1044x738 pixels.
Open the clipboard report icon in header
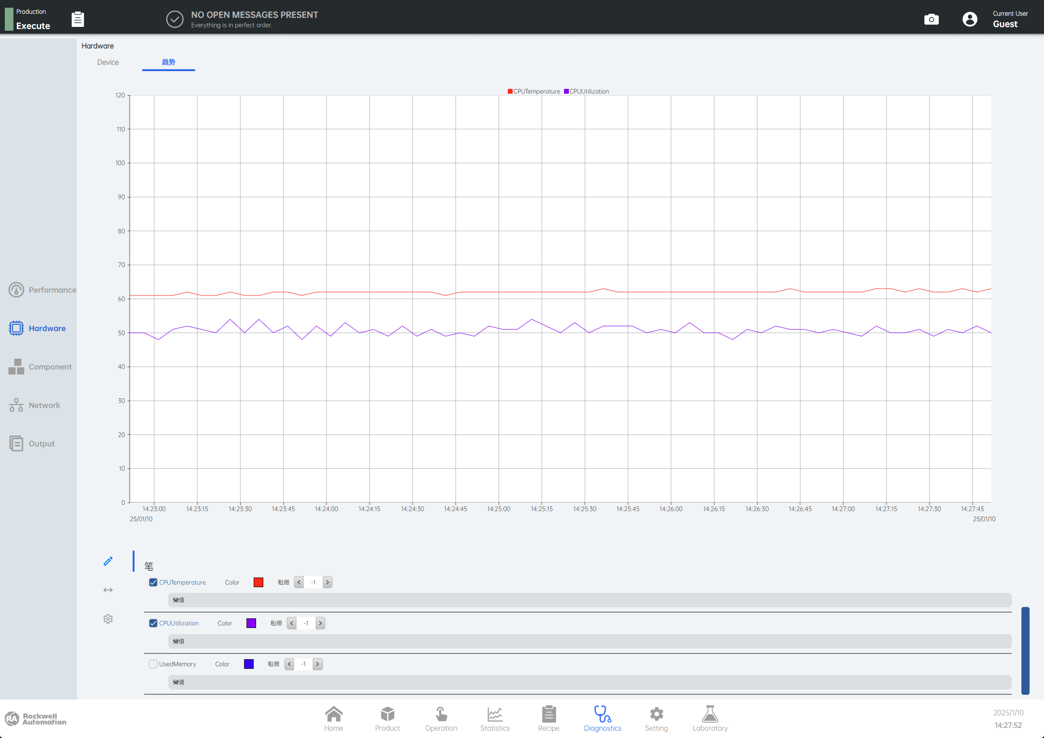point(78,19)
